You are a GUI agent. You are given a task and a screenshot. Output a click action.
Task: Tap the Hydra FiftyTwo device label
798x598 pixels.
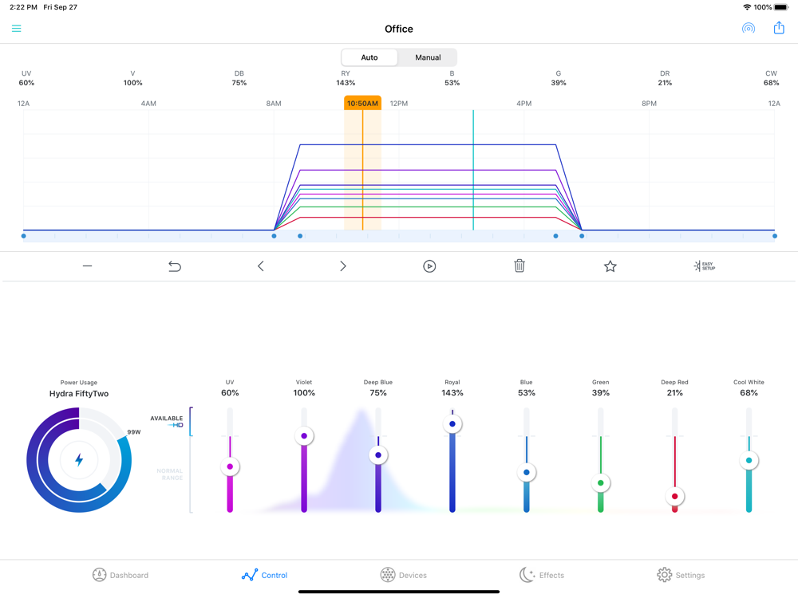tap(79, 394)
